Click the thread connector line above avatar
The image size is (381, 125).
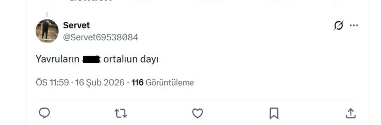[47, 15]
